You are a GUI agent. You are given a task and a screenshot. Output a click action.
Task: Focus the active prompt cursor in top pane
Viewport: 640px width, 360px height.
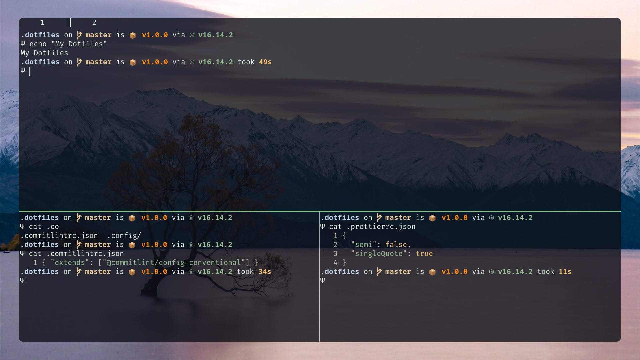coord(30,71)
